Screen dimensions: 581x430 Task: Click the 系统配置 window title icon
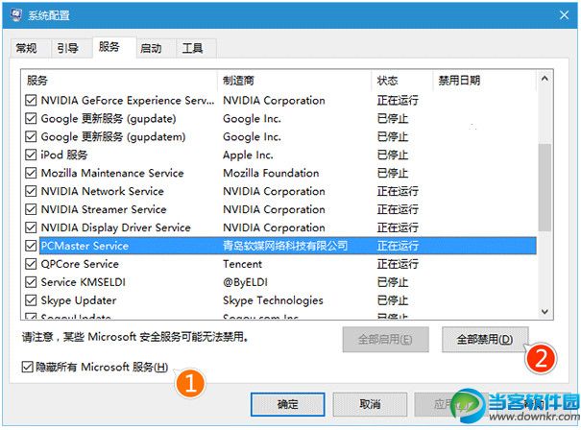point(16,15)
